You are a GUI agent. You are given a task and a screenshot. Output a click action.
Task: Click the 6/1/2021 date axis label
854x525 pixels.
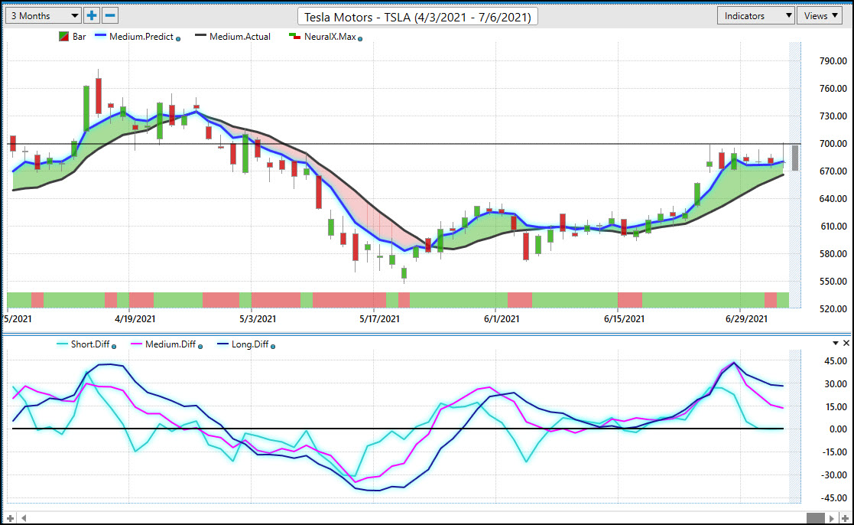(502, 318)
